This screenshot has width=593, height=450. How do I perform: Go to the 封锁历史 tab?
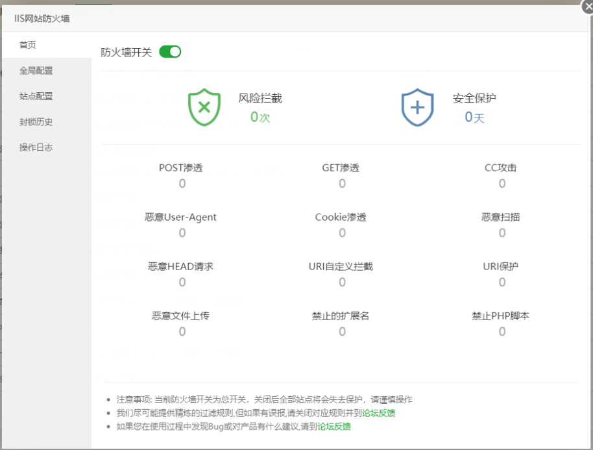pos(47,122)
